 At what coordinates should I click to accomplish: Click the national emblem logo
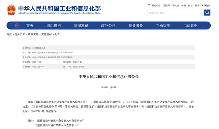[11, 10]
